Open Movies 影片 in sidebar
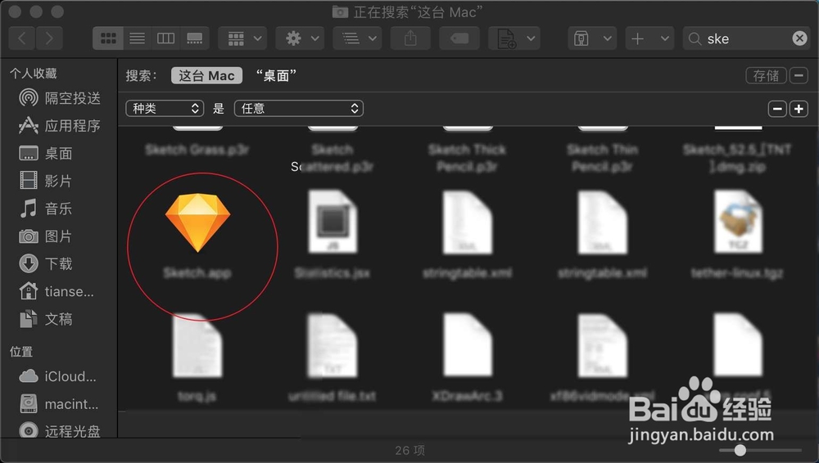Screen dimensions: 819x463 (x=46, y=181)
